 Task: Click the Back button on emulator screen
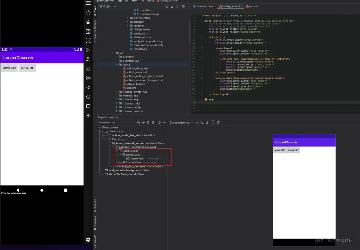[17, 190]
